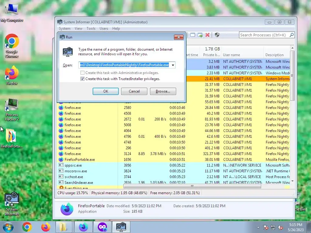Click the Find window and thread icon
This screenshot has height=233, width=311.
coord(200,35)
